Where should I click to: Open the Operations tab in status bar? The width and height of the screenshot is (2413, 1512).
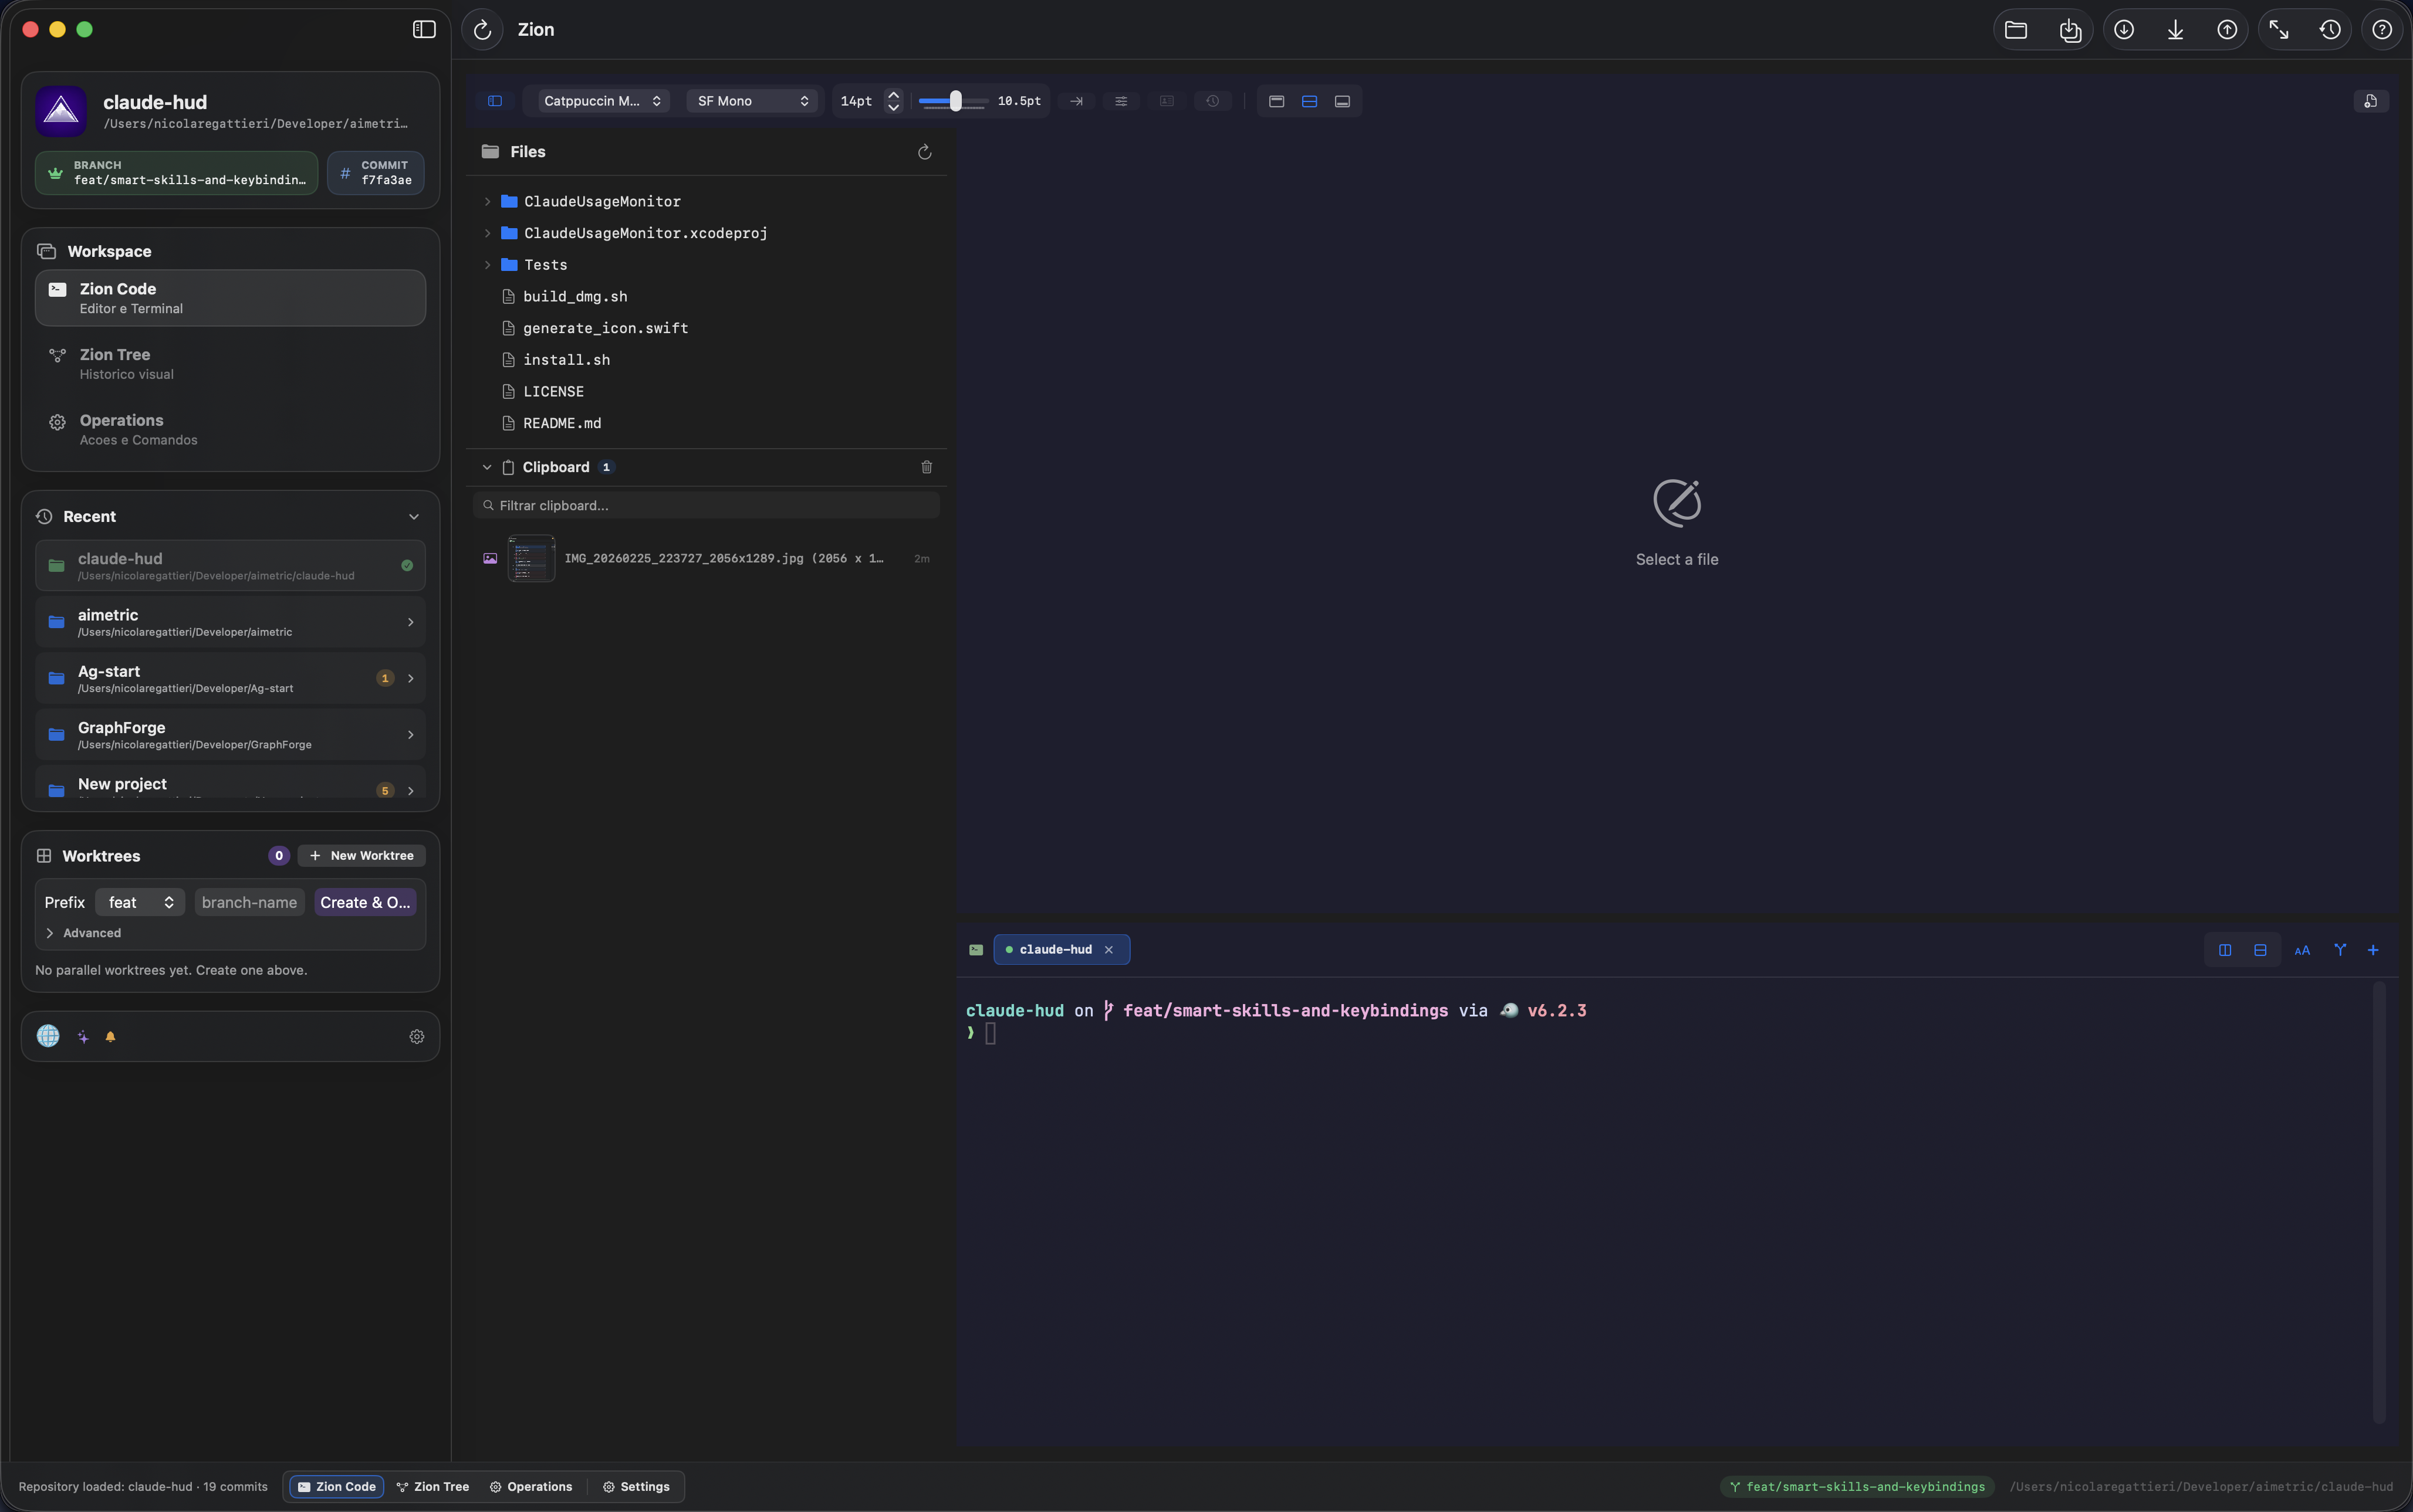coord(531,1487)
